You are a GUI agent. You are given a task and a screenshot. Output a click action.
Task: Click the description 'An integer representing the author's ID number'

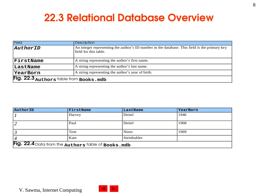click(x=151, y=49)
